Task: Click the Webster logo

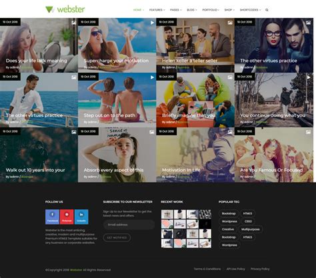Action: click(65, 9)
